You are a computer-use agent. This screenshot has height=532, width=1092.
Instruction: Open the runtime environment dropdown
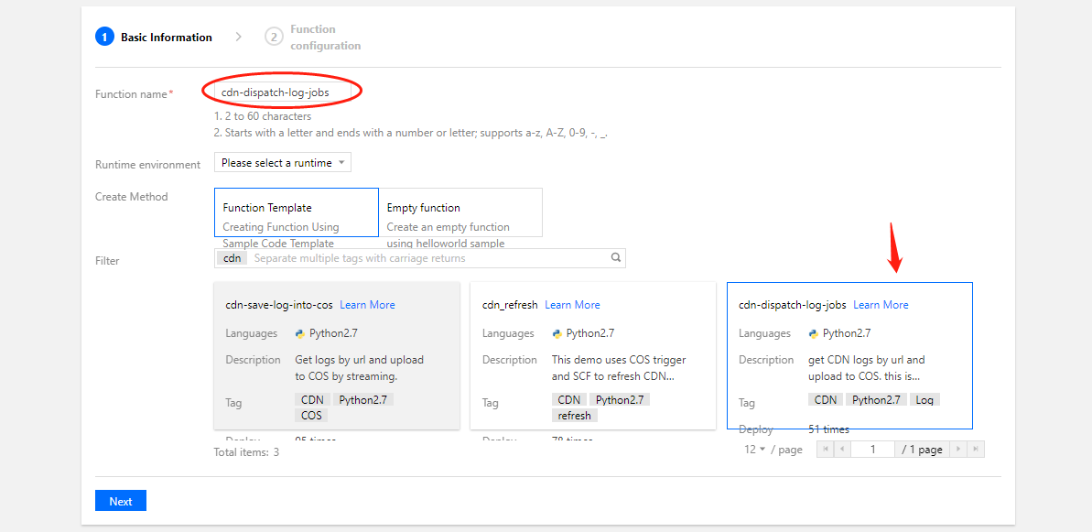point(283,163)
